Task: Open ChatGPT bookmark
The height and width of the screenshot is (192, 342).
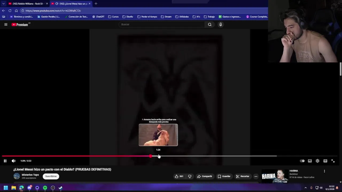Action: tap(98, 17)
